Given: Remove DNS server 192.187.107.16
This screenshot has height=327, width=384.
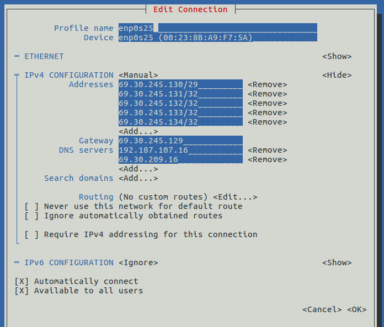Looking at the screenshot, I should pyautogui.click(x=267, y=151).
